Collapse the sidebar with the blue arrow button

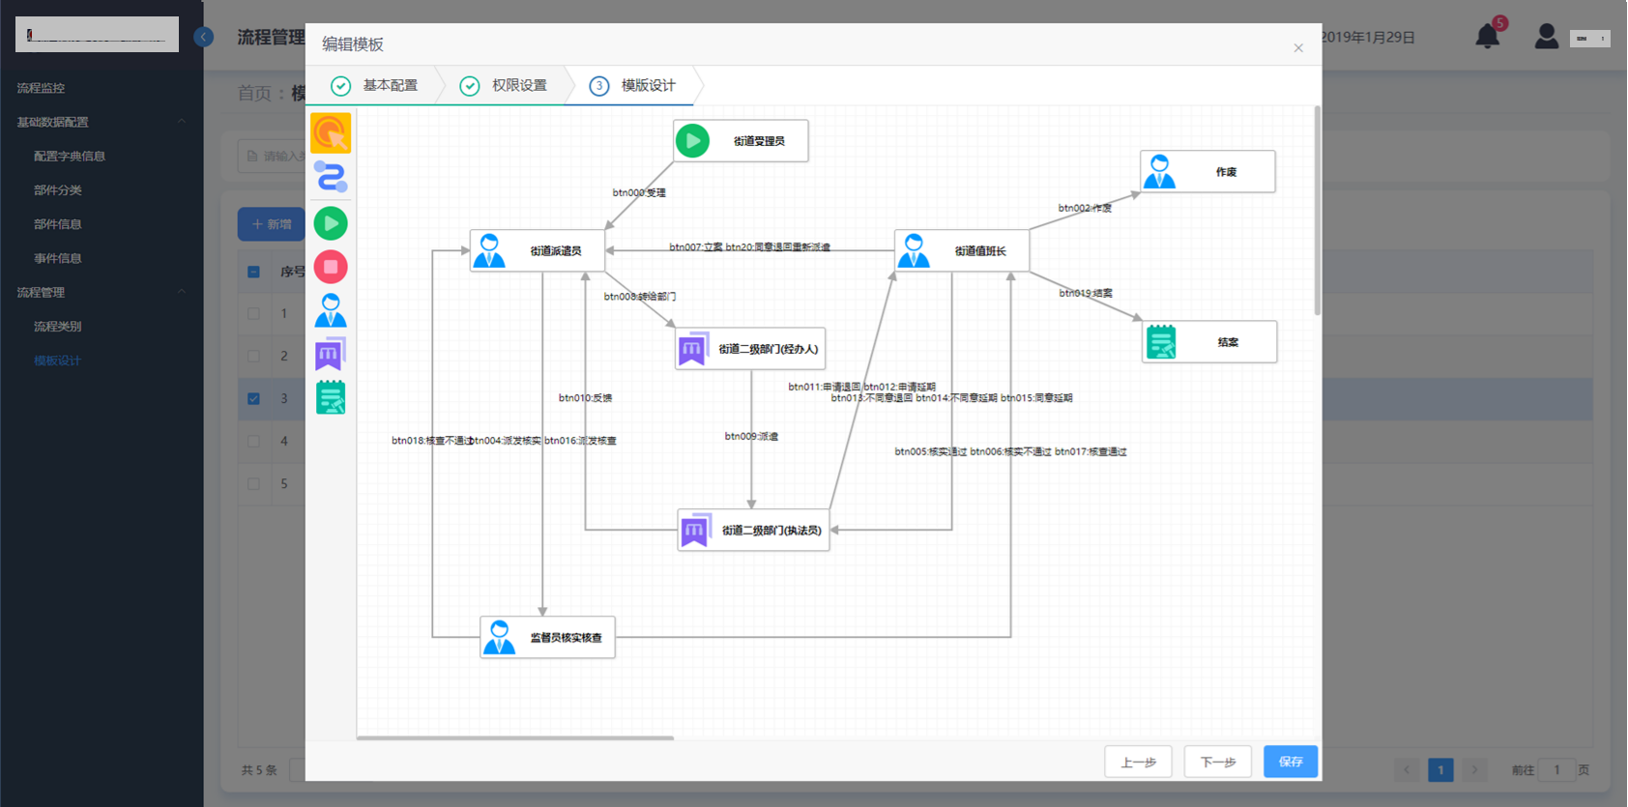[x=203, y=37]
